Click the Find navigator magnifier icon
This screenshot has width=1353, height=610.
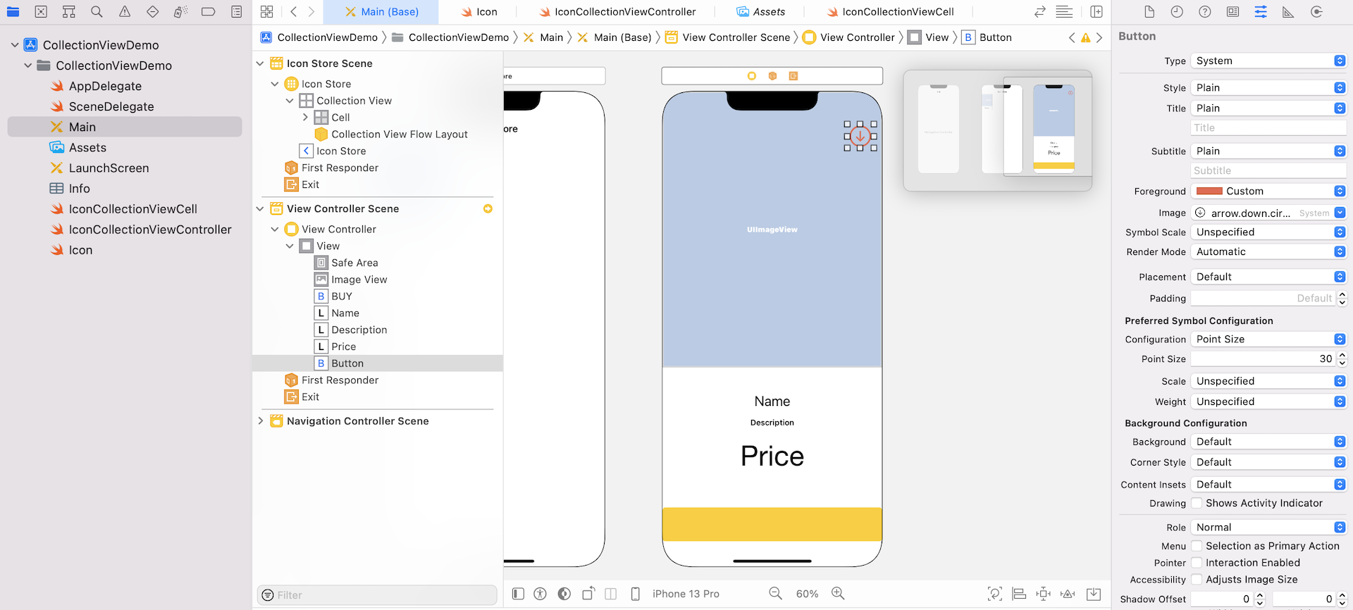97,12
